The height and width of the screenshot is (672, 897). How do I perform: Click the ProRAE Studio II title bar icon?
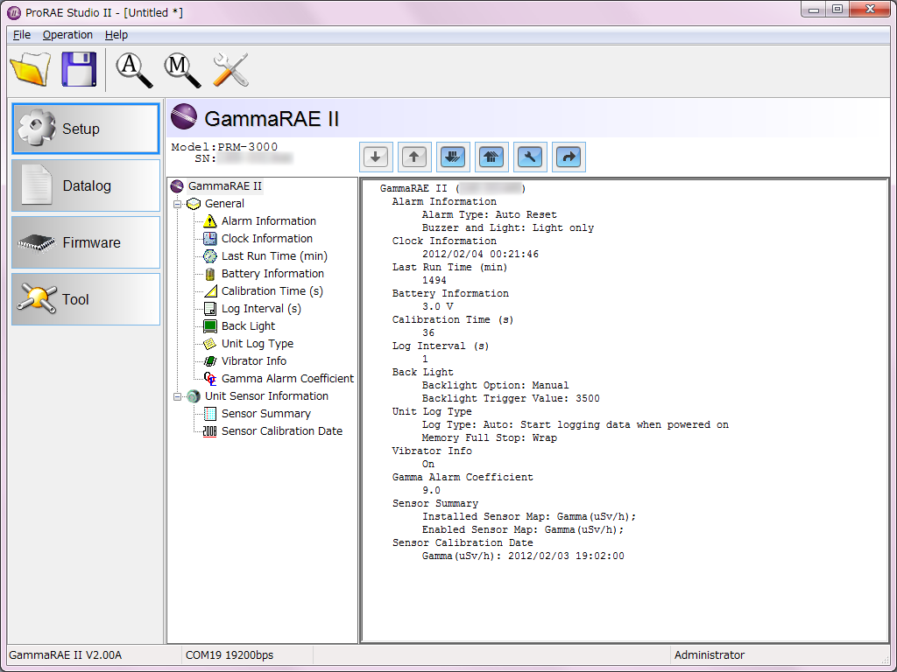click(x=14, y=12)
